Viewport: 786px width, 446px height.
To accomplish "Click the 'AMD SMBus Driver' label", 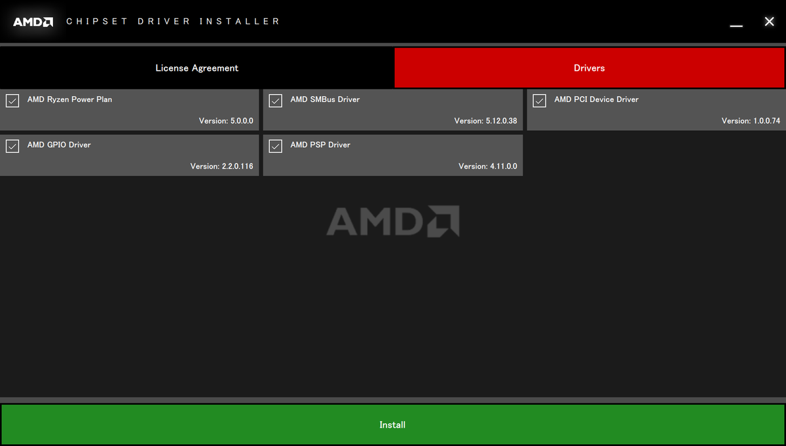I will [325, 99].
